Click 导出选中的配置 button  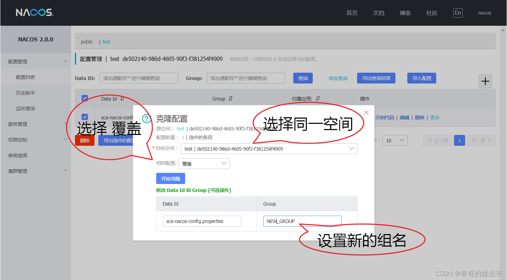pyautogui.click(x=116, y=141)
